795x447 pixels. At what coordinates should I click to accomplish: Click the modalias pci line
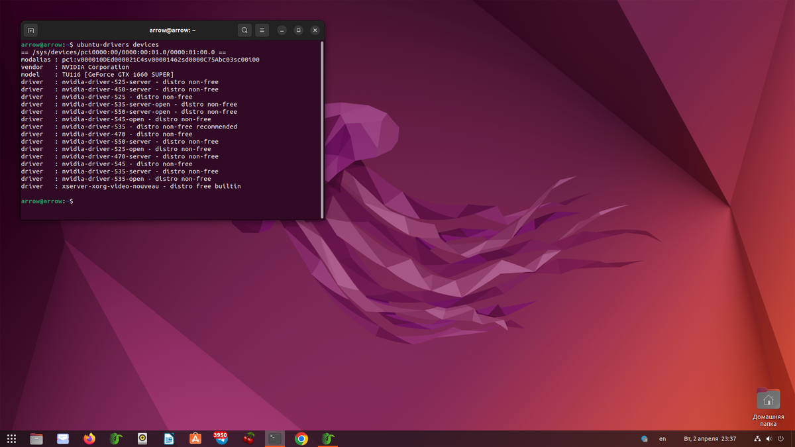pyautogui.click(x=140, y=60)
